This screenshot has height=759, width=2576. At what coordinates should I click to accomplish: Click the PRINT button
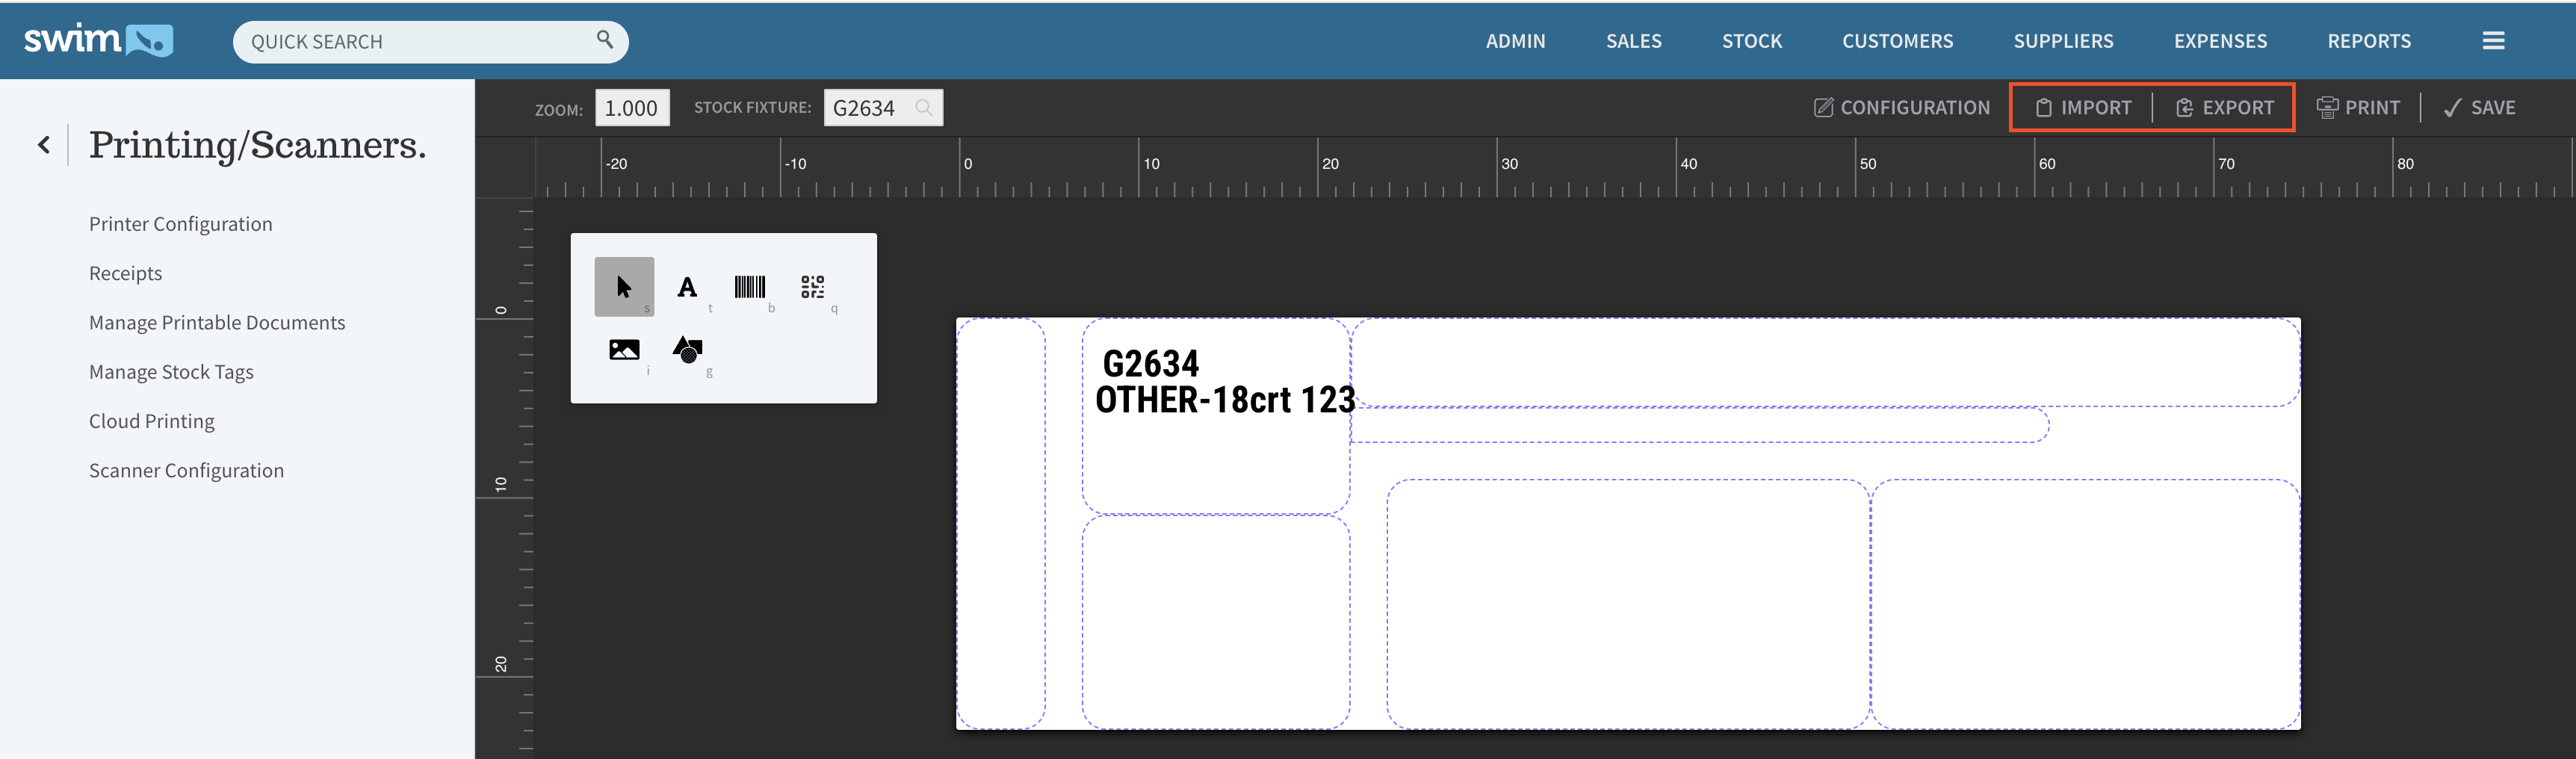pos(2358,107)
